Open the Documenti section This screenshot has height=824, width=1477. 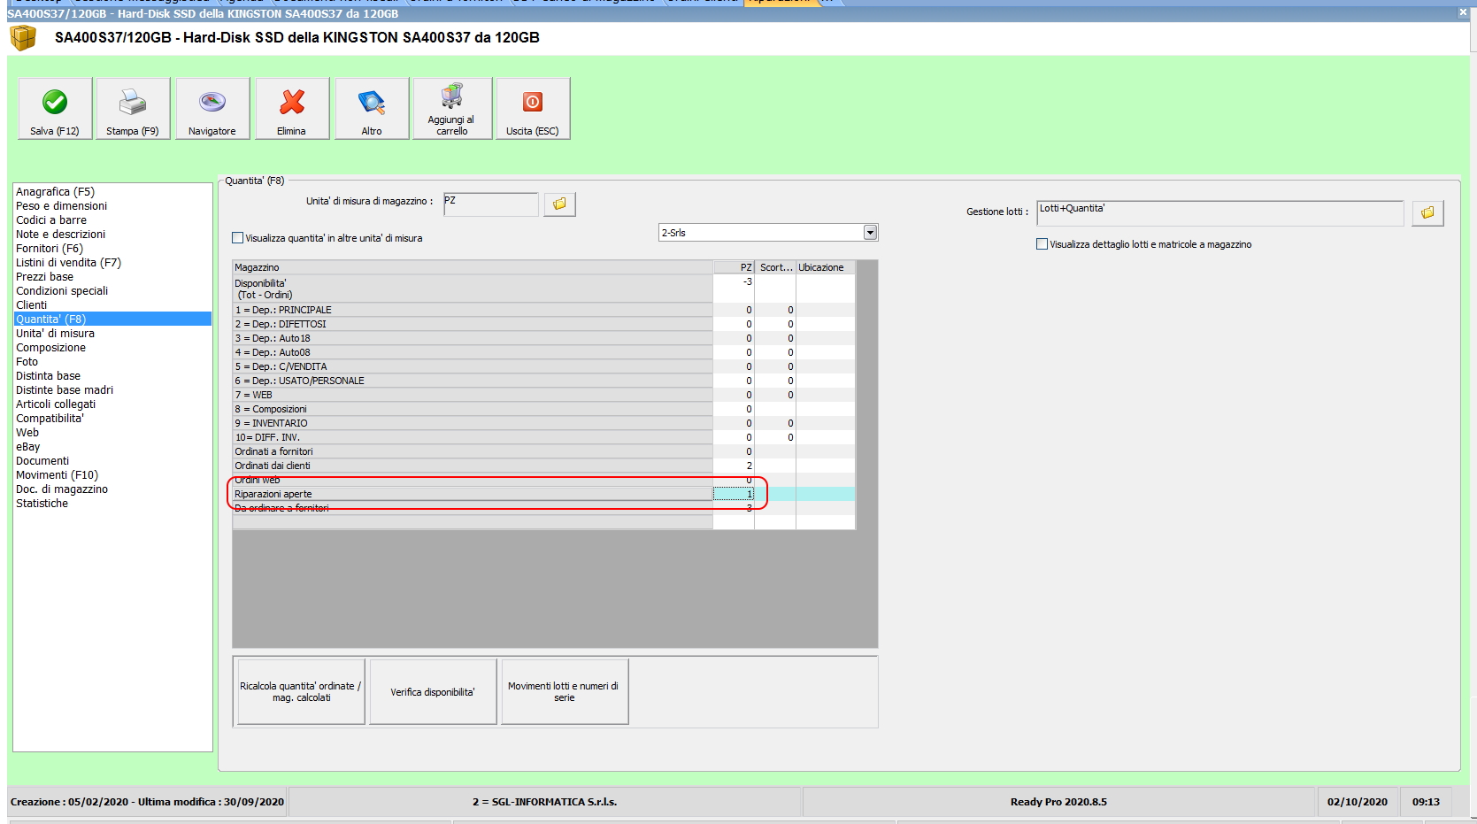coord(42,460)
